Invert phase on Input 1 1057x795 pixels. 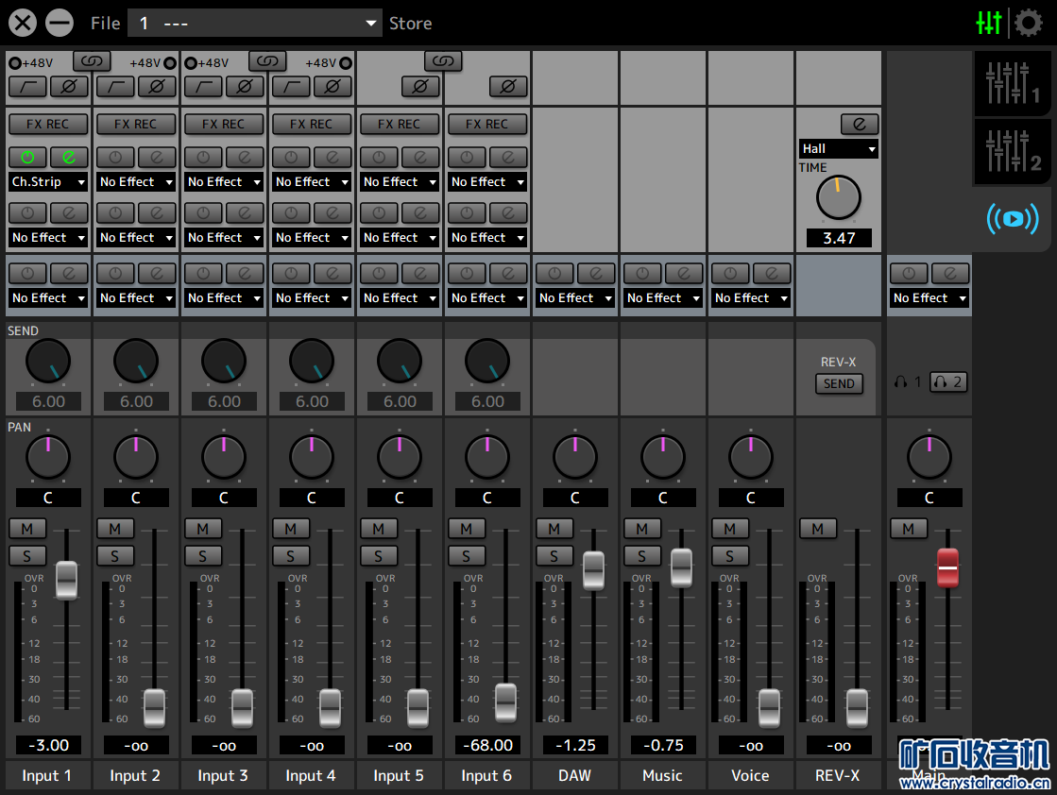[x=69, y=87]
